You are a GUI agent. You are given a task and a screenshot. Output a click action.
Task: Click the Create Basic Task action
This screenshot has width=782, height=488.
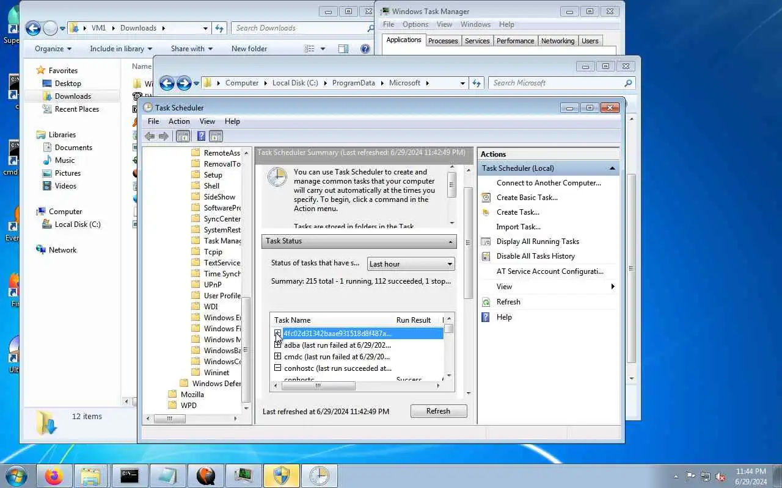pyautogui.click(x=527, y=198)
